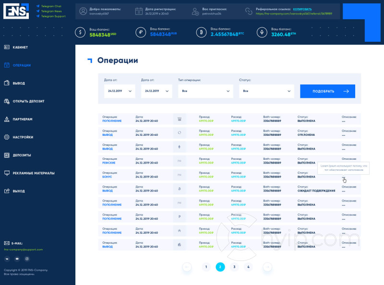Expand the first date dropdown
The width and height of the screenshot is (384, 285).
(x=120, y=91)
